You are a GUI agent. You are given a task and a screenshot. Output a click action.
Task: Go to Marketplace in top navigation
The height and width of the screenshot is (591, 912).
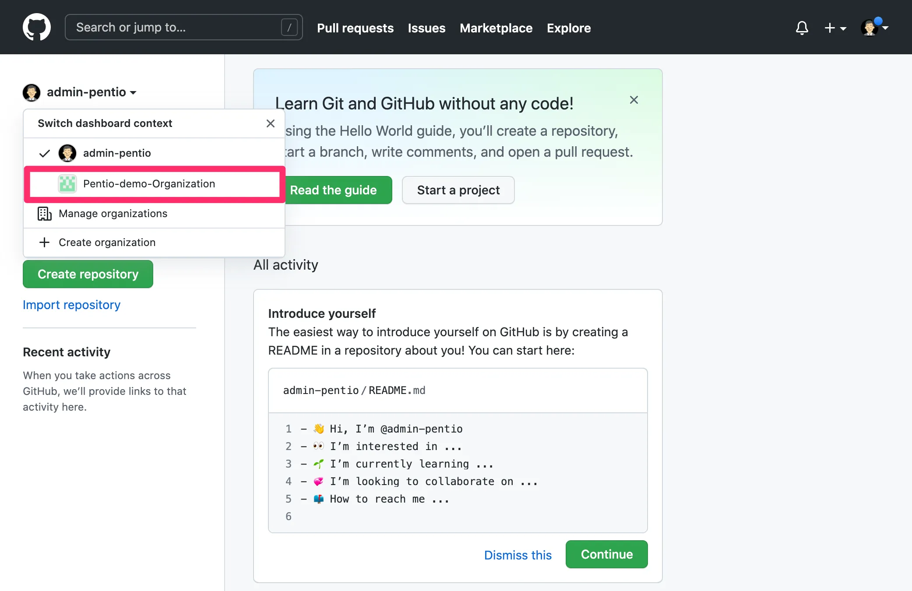tap(496, 28)
